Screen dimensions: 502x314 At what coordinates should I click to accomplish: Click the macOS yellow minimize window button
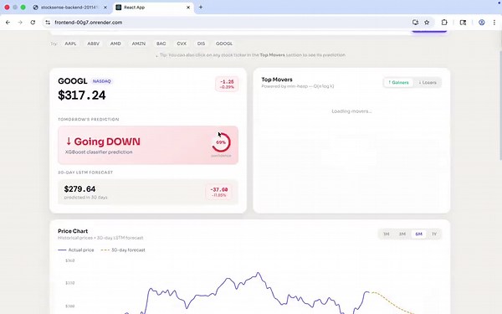(15, 7)
